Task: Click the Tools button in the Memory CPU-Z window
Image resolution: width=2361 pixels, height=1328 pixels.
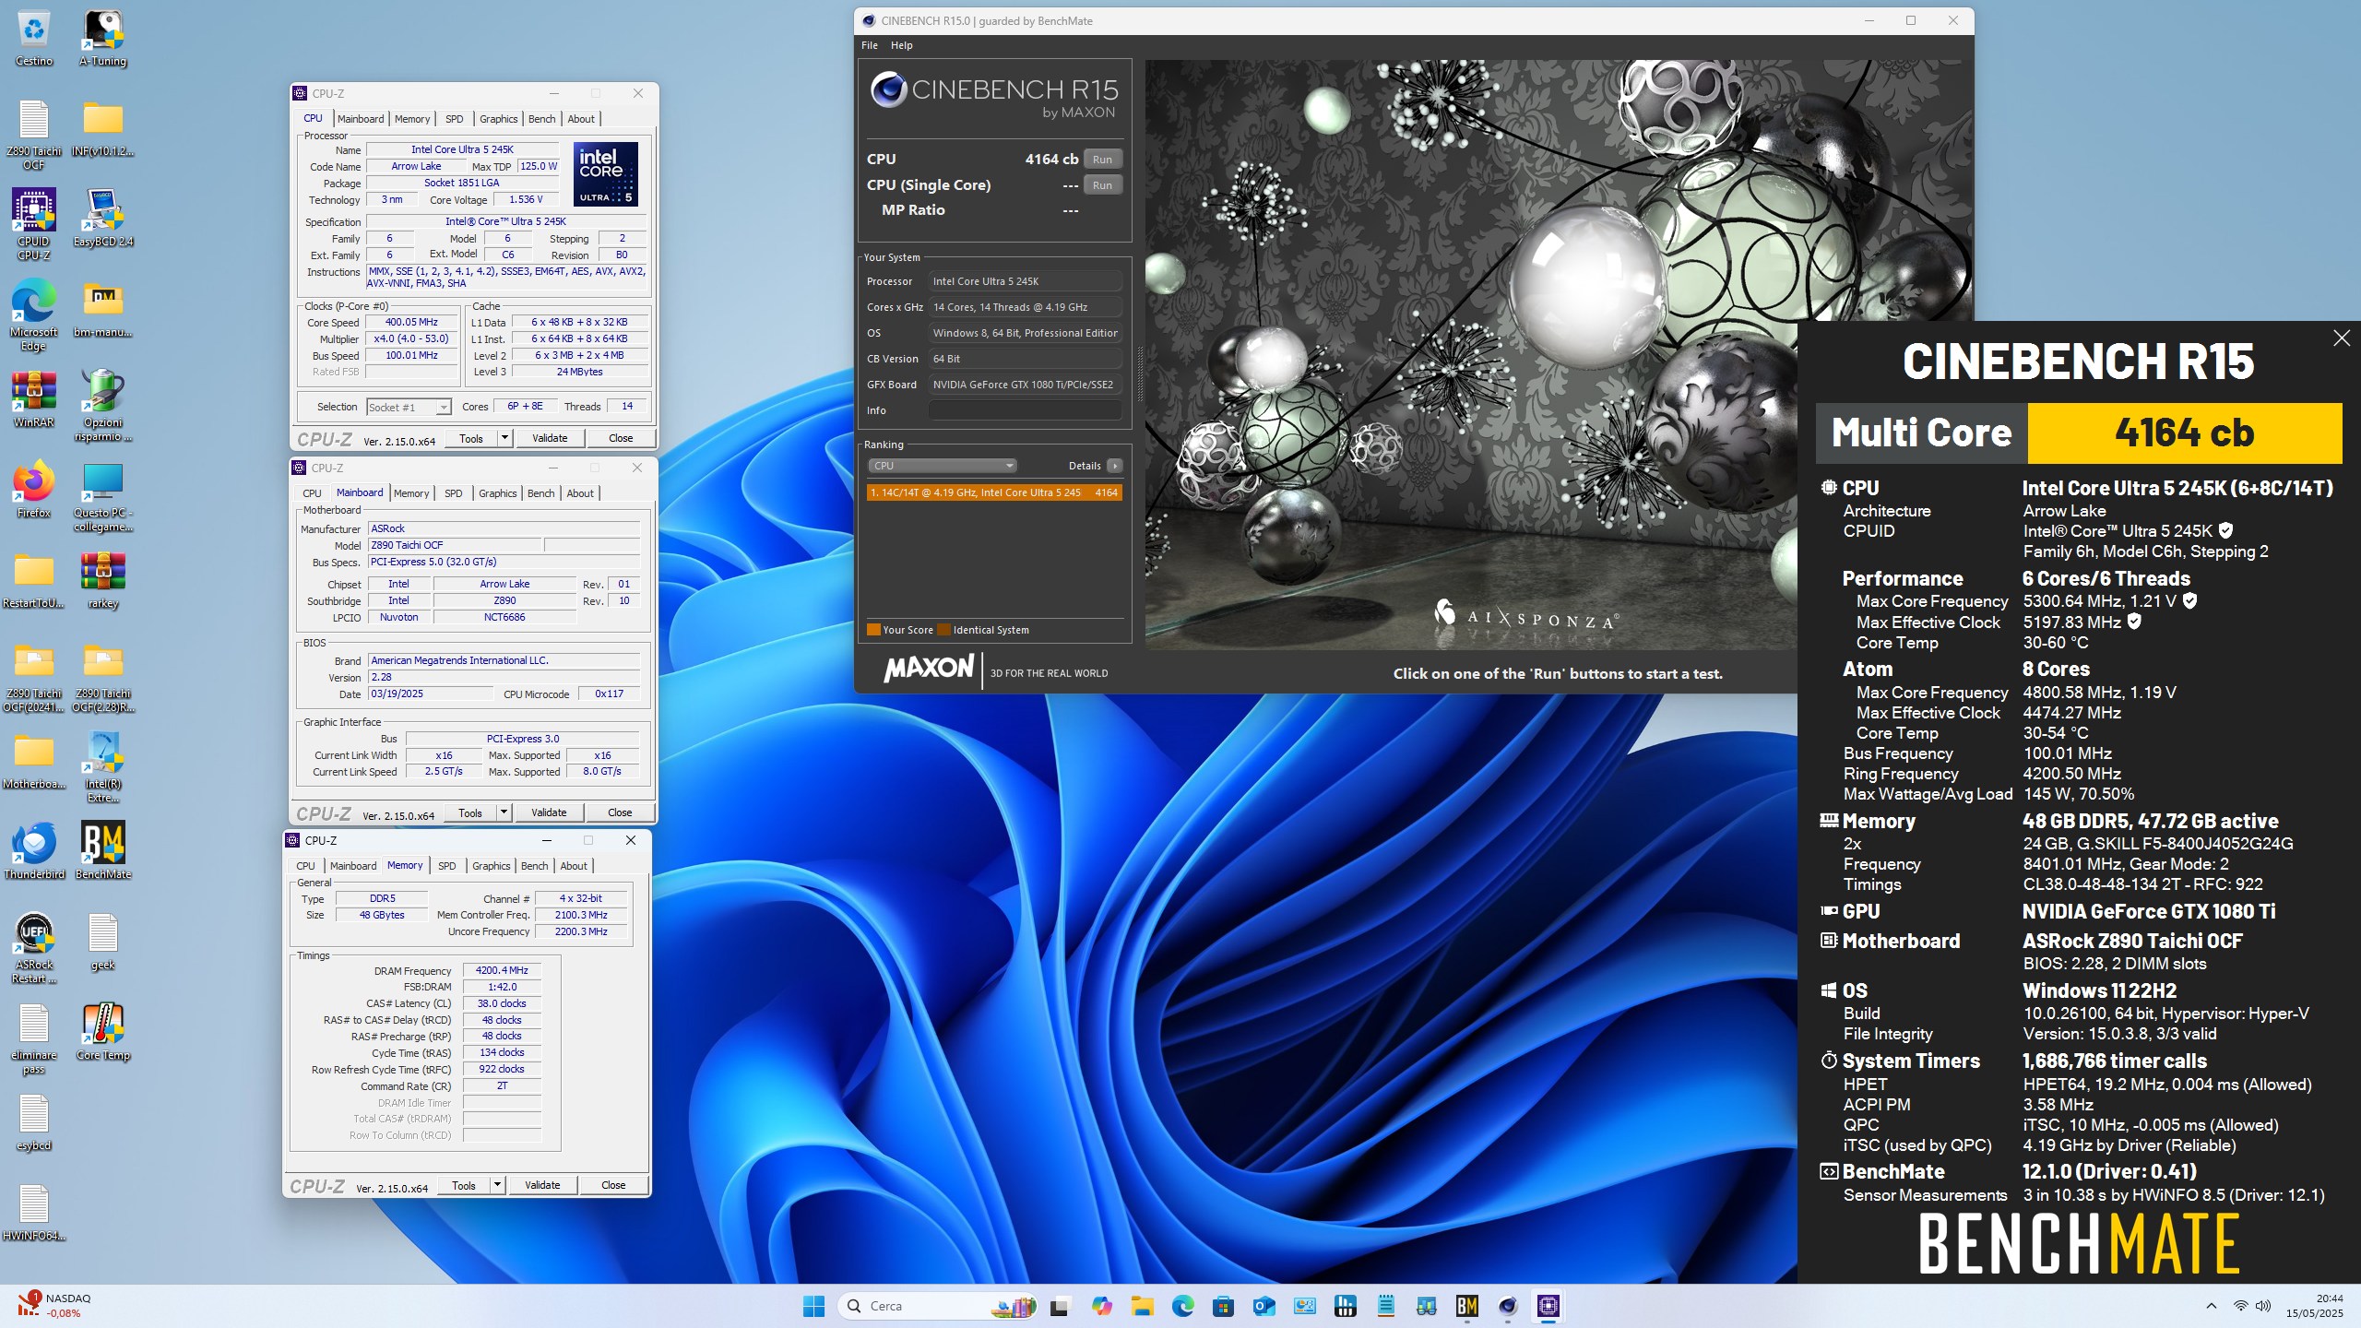Action: (464, 1185)
